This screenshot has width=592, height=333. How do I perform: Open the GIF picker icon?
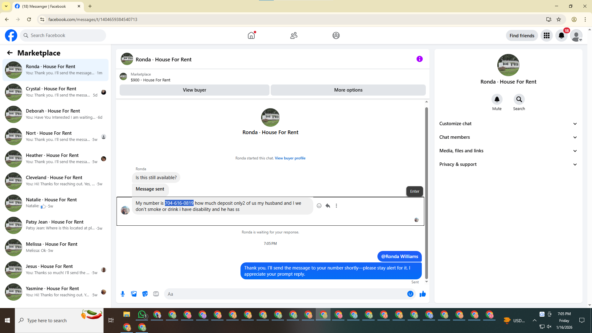(156, 294)
